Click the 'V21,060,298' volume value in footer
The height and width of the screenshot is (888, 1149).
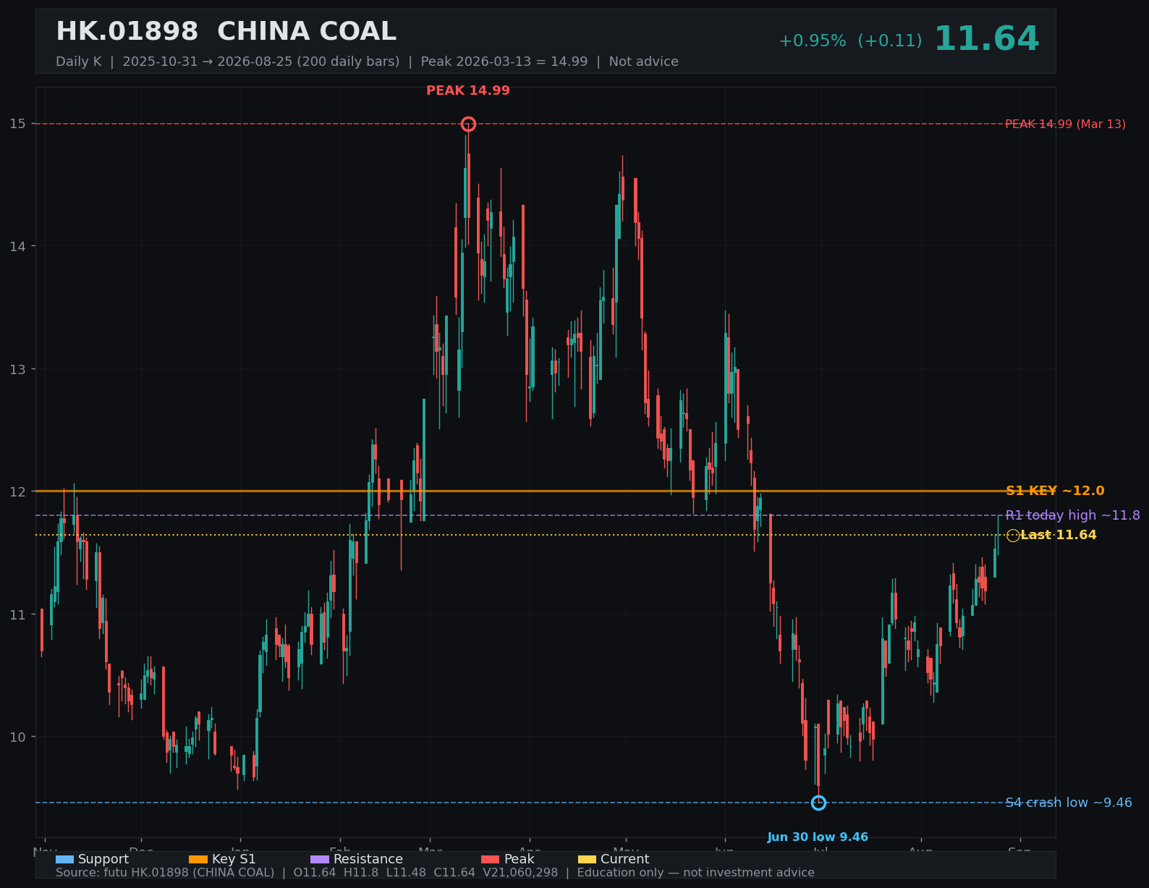(520, 873)
